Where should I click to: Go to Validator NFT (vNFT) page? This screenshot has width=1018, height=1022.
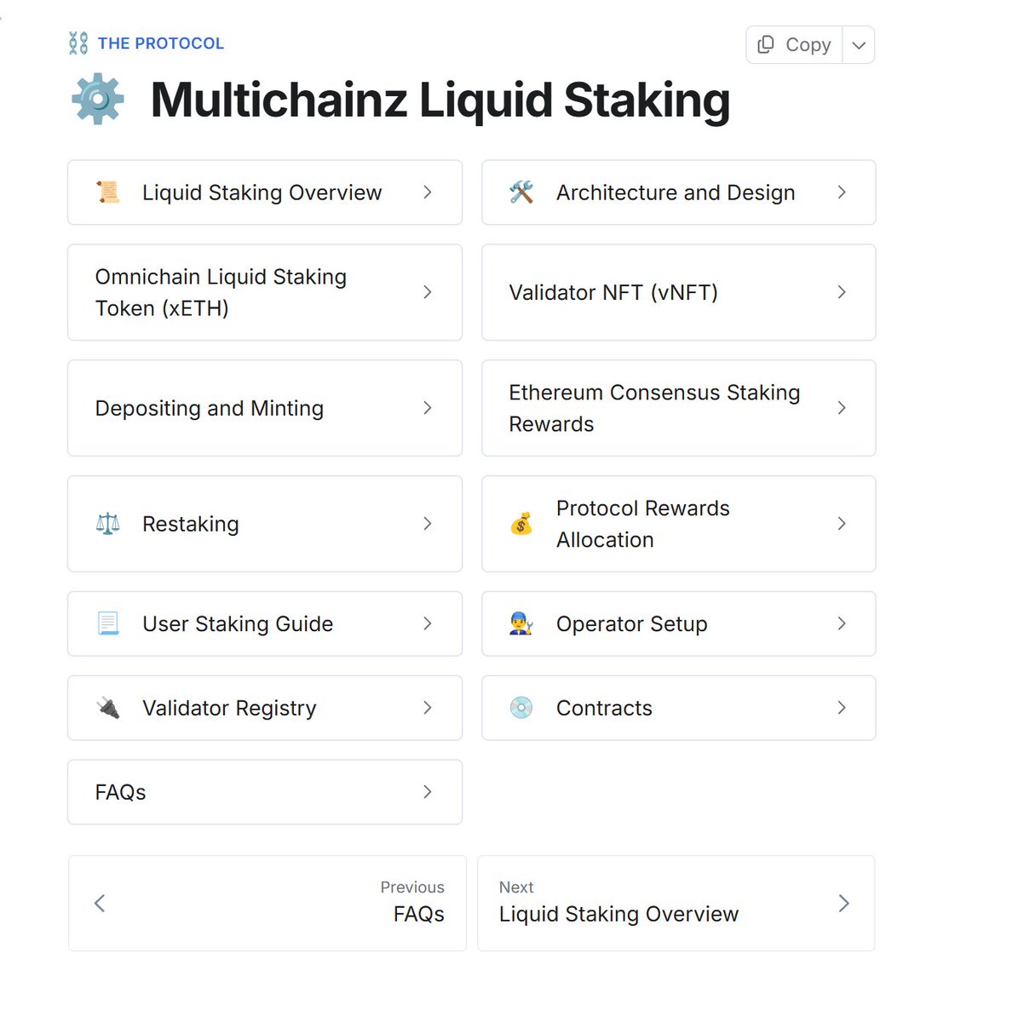(679, 292)
